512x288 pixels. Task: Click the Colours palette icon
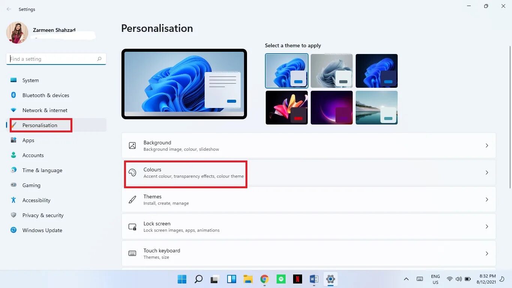click(x=132, y=172)
